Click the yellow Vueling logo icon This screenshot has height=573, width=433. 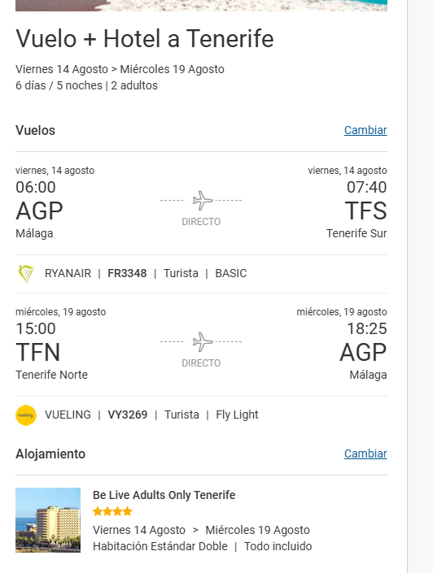point(26,415)
